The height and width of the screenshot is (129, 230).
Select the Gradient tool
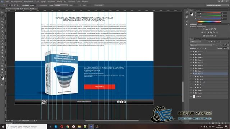pos(2,47)
